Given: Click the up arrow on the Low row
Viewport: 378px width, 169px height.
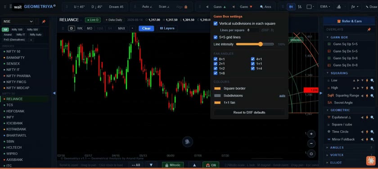Looking at the screenshot, I should (354, 80).
